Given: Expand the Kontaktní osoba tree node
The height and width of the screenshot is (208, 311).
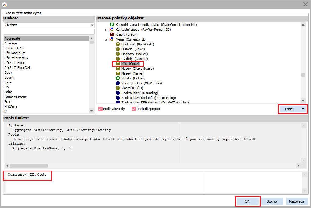Looking at the screenshot, I should (106, 30).
